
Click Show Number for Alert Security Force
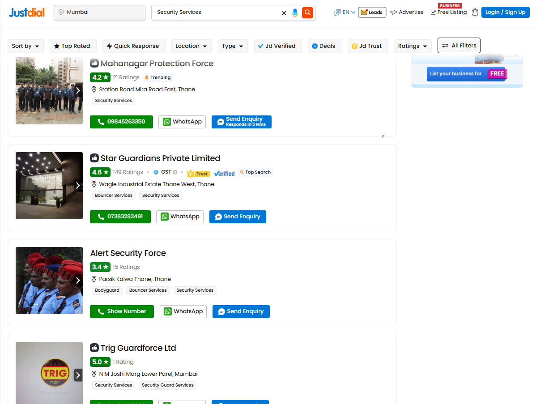(122, 311)
